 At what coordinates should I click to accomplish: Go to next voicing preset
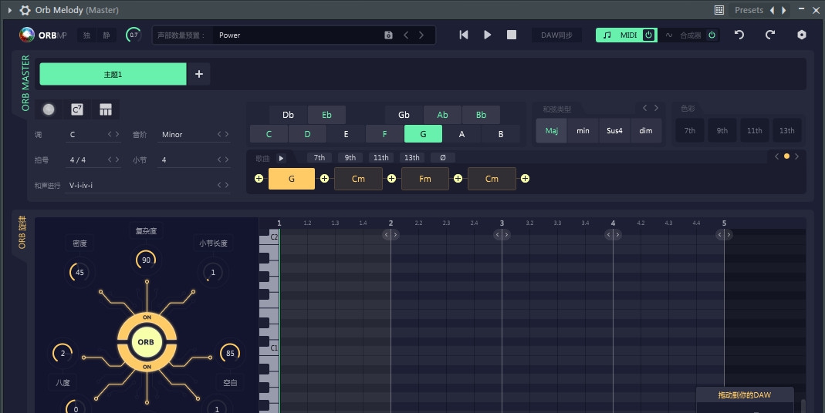click(421, 35)
